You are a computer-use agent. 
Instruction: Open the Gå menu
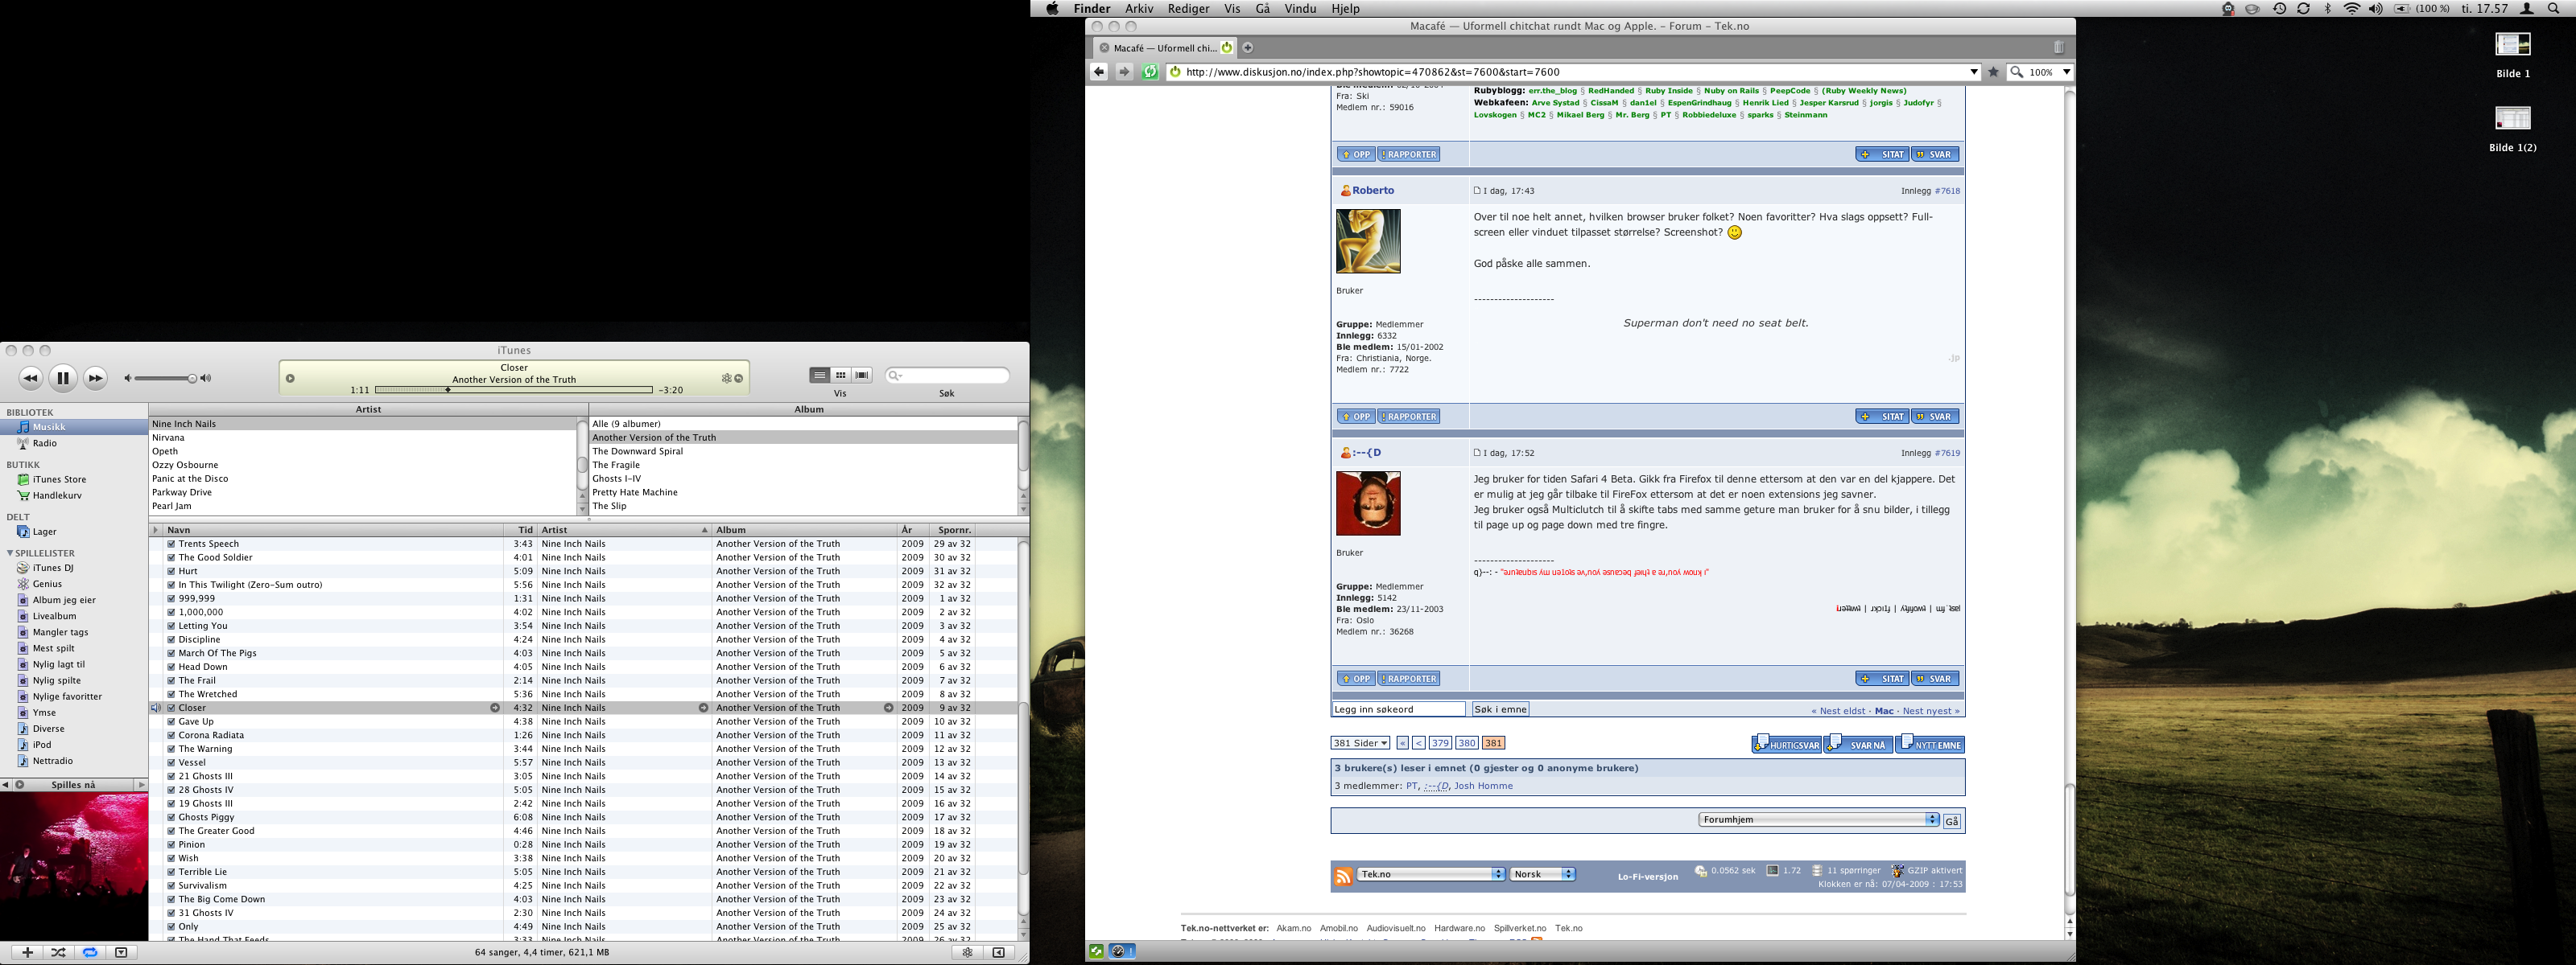pyautogui.click(x=1263, y=9)
